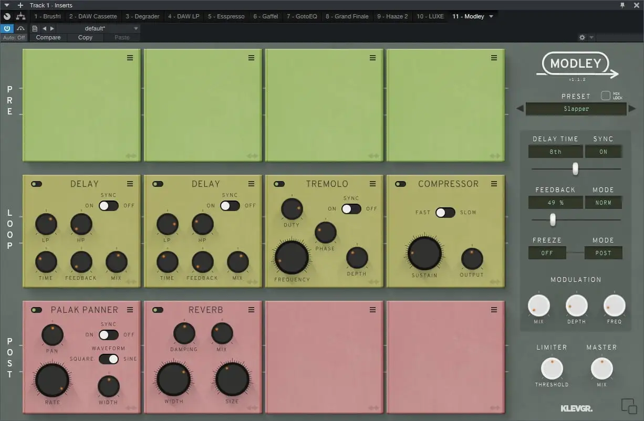644x421 pixels.
Task: Click the move arrows on the Tremolo module
Action: [374, 282]
